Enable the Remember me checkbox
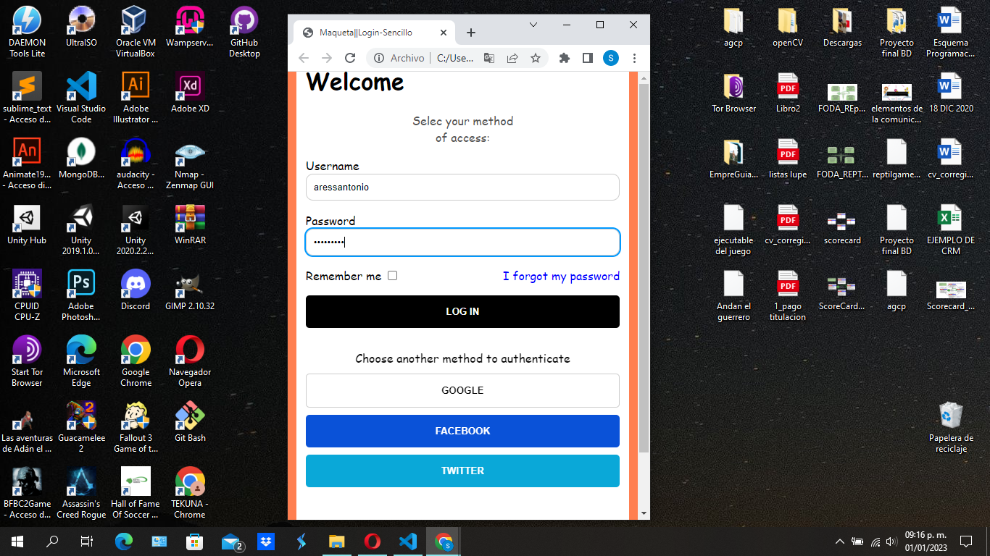990x556 pixels. pos(392,275)
